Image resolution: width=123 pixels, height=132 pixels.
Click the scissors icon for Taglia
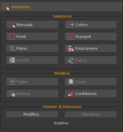coord(12,82)
